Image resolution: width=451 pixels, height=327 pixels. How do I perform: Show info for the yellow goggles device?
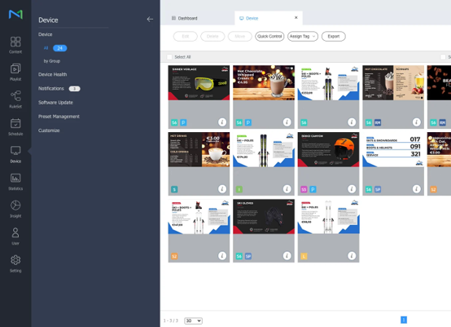(x=222, y=122)
